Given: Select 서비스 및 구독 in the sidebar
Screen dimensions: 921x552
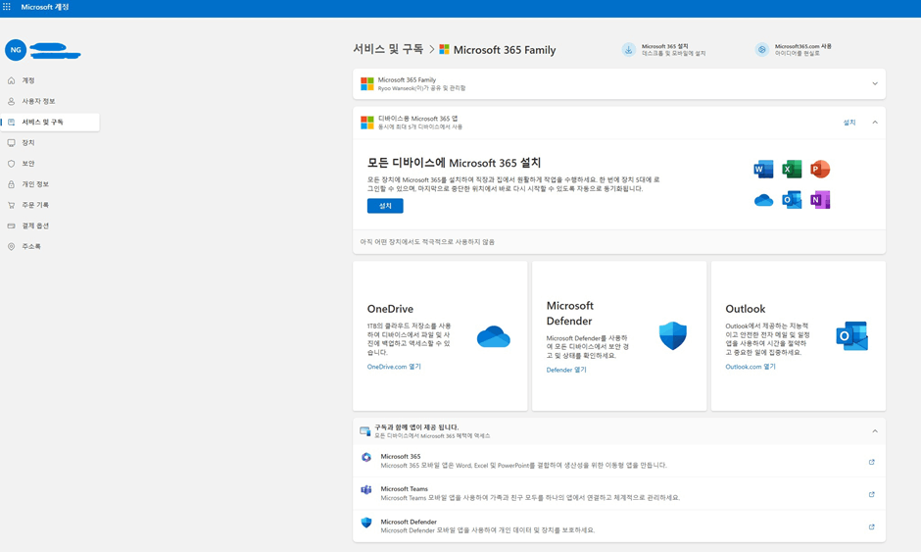Looking at the screenshot, I should pyautogui.click(x=50, y=123).
